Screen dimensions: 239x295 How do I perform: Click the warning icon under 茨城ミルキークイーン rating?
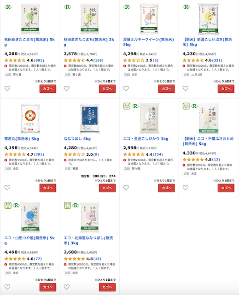click(125, 66)
